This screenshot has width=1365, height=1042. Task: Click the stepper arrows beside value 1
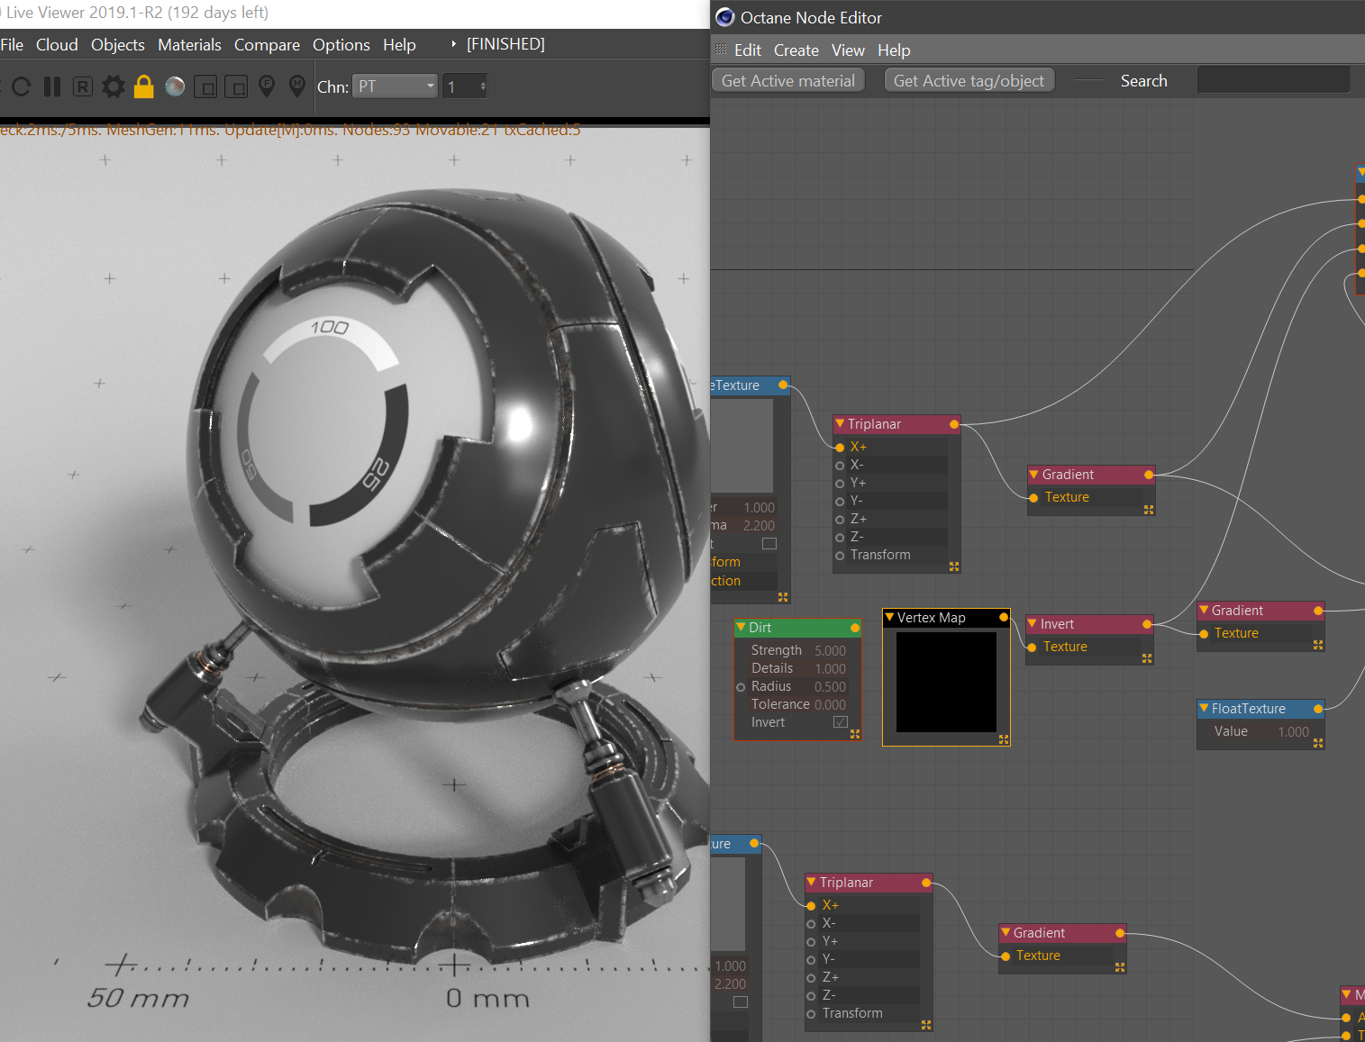click(484, 86)
